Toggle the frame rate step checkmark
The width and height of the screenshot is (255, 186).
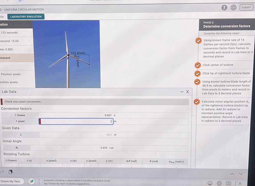click(x=198, y=40)
